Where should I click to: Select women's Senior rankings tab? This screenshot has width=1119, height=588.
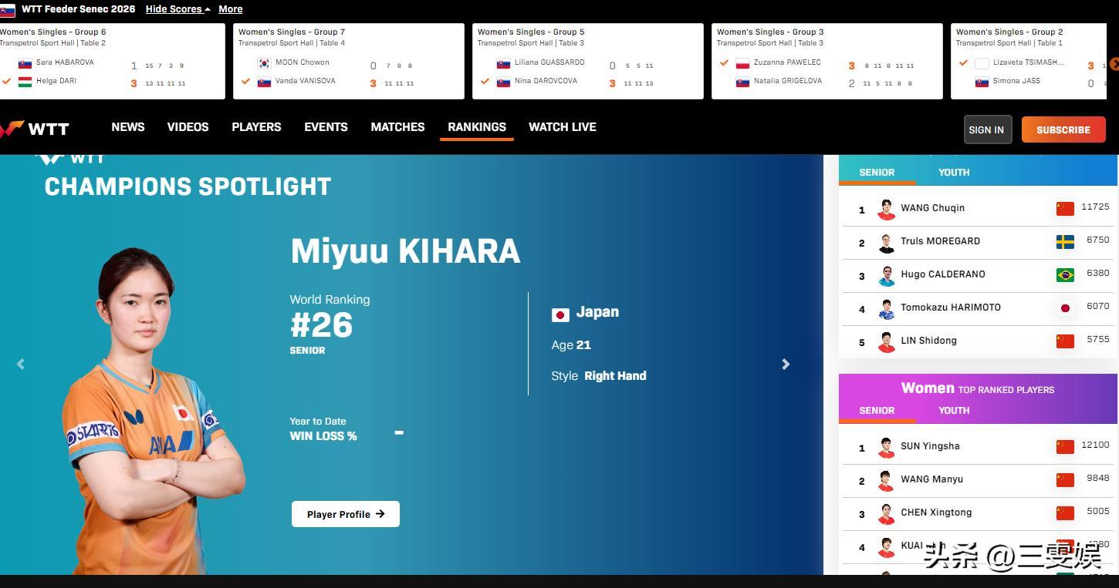pos(877,411)
